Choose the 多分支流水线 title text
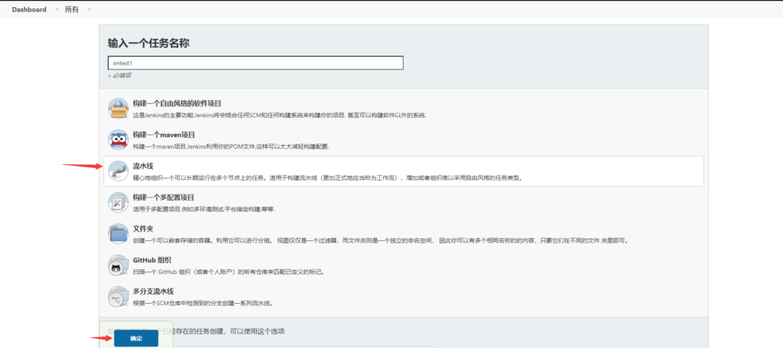Screen dimensions: 783x348 coord(153,291)
